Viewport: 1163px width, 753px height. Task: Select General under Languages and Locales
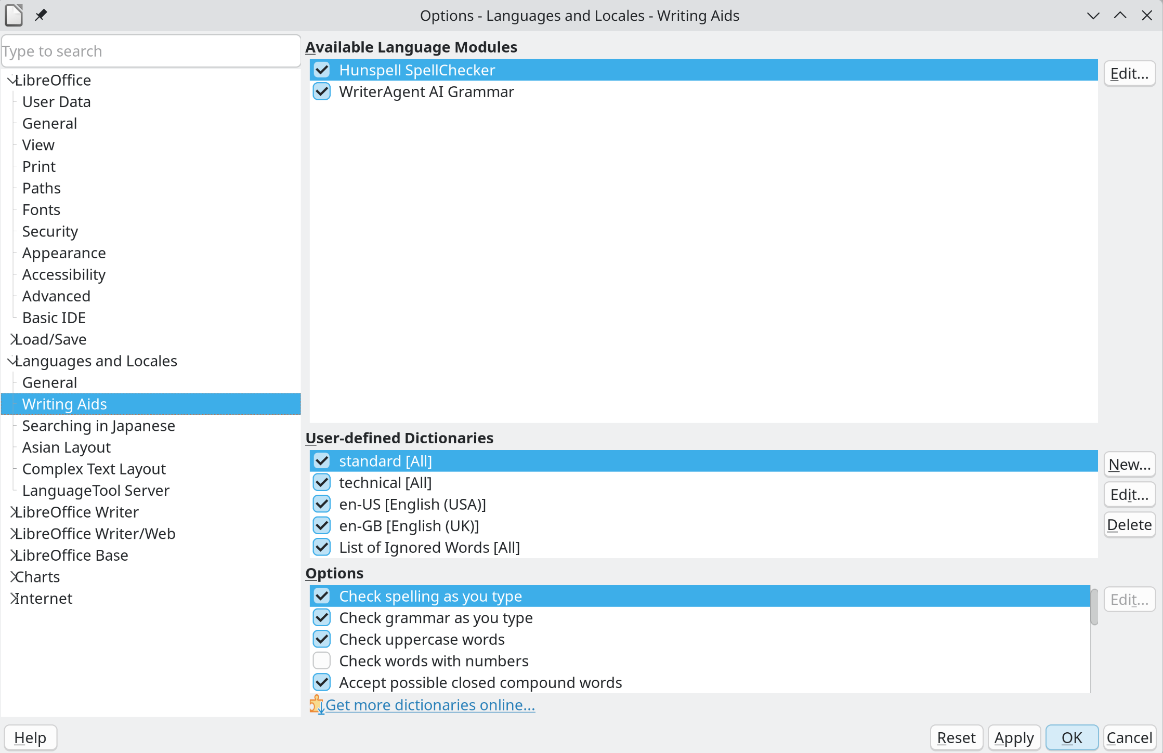49,382
